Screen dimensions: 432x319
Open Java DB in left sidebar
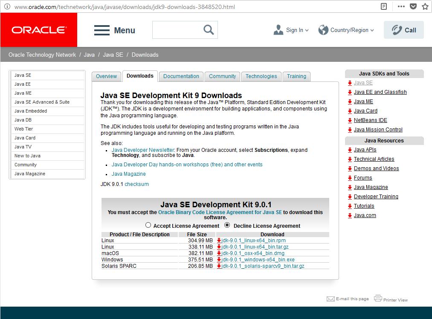tap(47, 120)
